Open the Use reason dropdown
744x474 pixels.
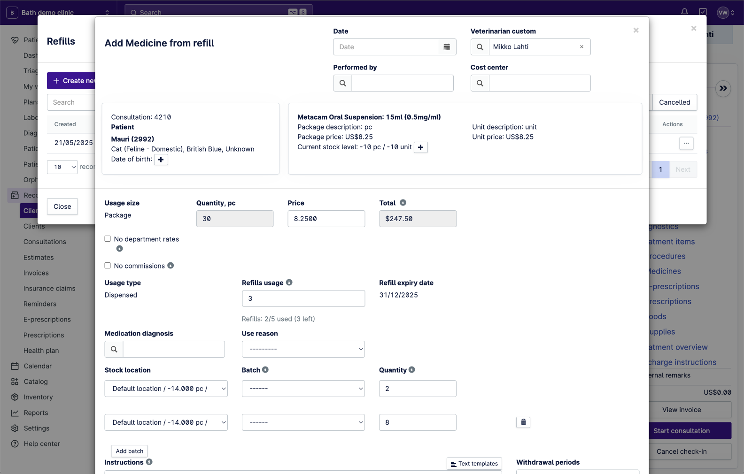point(303,349)
